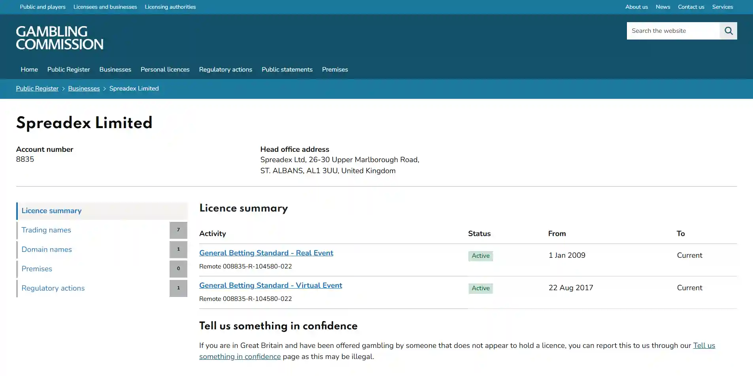Screen dimensions: 753x376
Task: Select Businesses in main navigation
Action: [x=115, y=70]
